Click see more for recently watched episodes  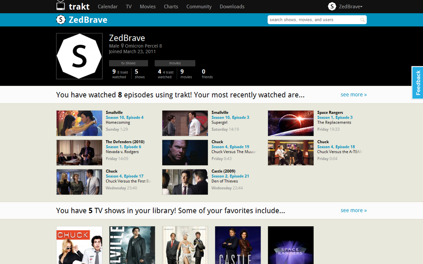point(353,95)
